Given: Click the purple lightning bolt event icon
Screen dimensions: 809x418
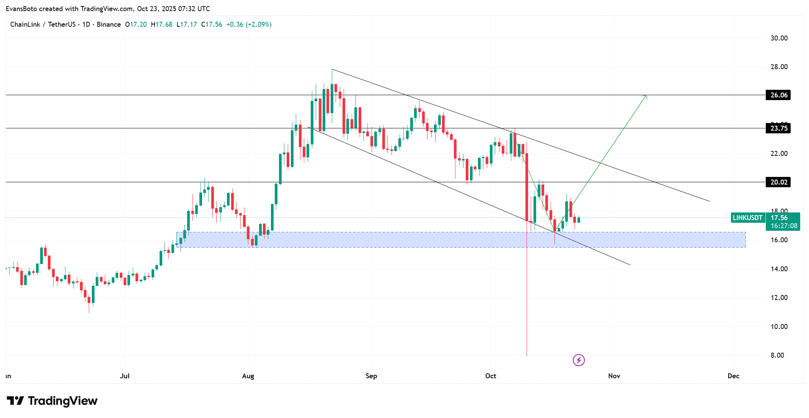Looking at the screenshot, I should pos(579,360).
